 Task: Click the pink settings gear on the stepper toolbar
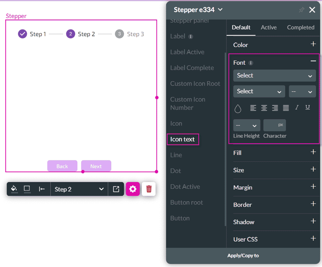133,189
